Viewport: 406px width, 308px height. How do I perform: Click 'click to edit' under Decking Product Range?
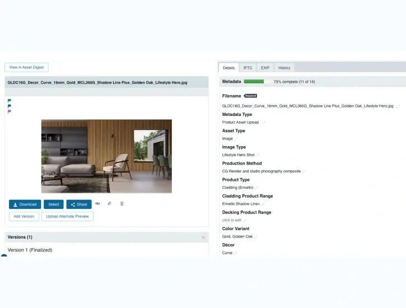(232, 220)
